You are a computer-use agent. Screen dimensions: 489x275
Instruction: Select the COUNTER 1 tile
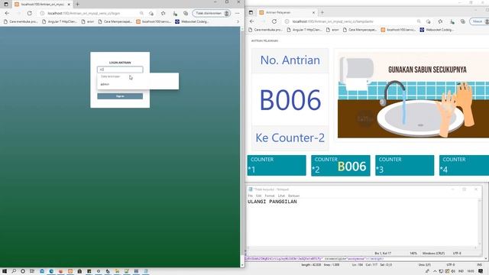point(277,165)
